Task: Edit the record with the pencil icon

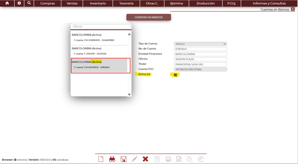Action: [135, 159]
